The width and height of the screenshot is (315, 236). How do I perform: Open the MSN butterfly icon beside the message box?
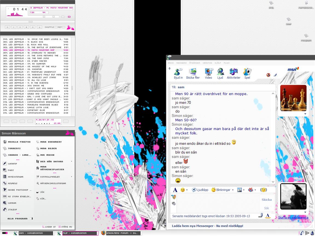coord(174,197)
